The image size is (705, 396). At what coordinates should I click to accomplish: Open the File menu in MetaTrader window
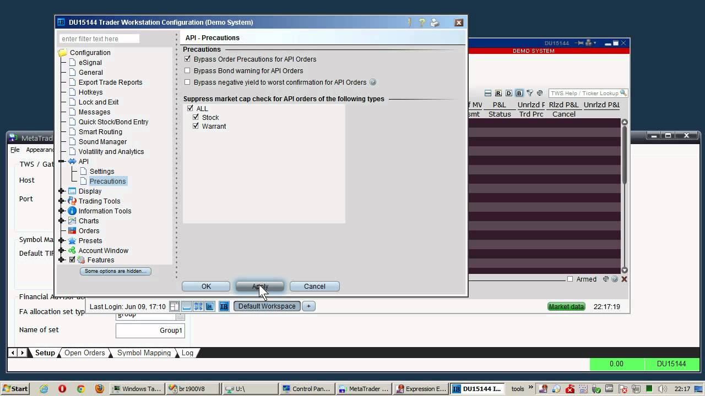coord(15,150)
